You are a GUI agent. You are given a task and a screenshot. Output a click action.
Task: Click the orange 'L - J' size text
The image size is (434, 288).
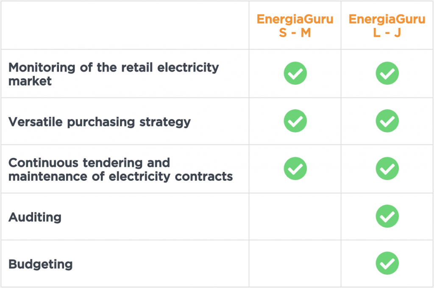(387, 33)
